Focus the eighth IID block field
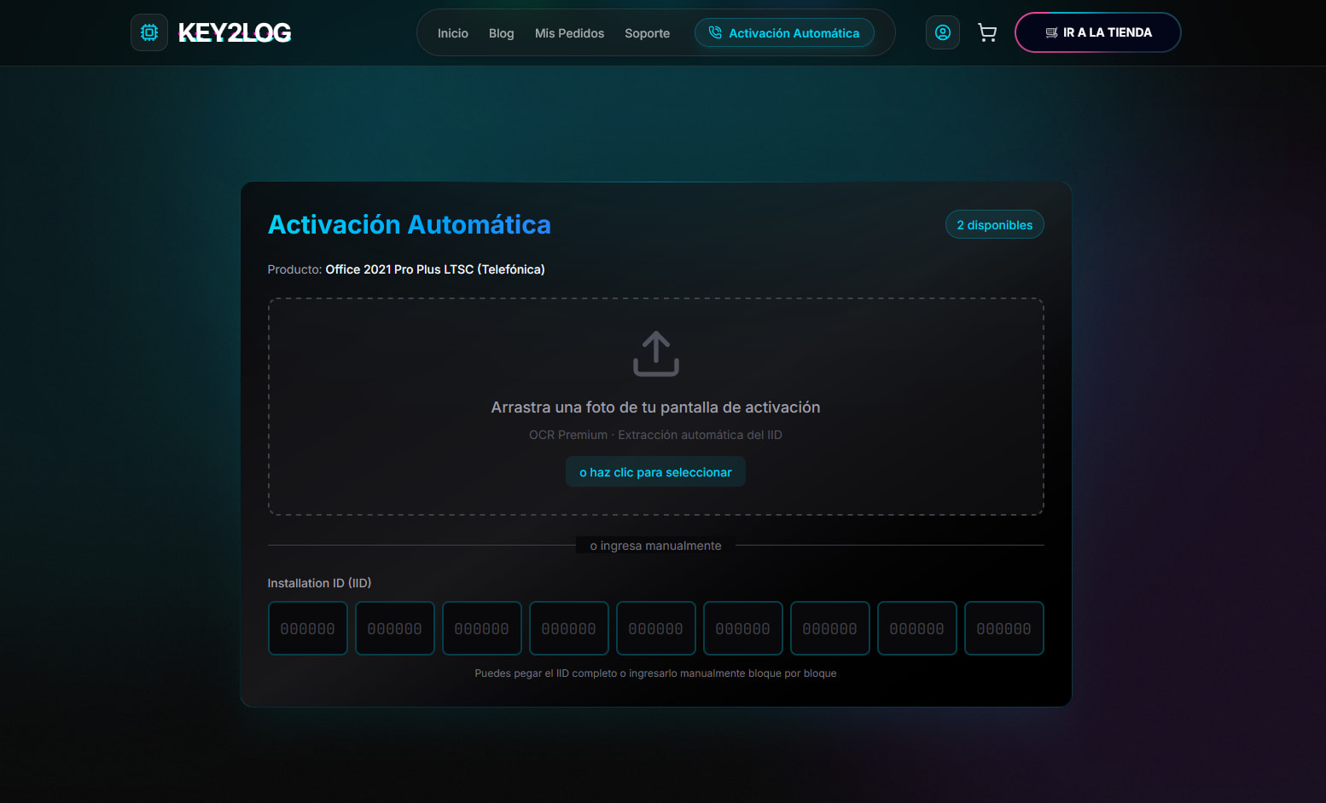This screenshot has height=803, width=1326. coord(917,628)
